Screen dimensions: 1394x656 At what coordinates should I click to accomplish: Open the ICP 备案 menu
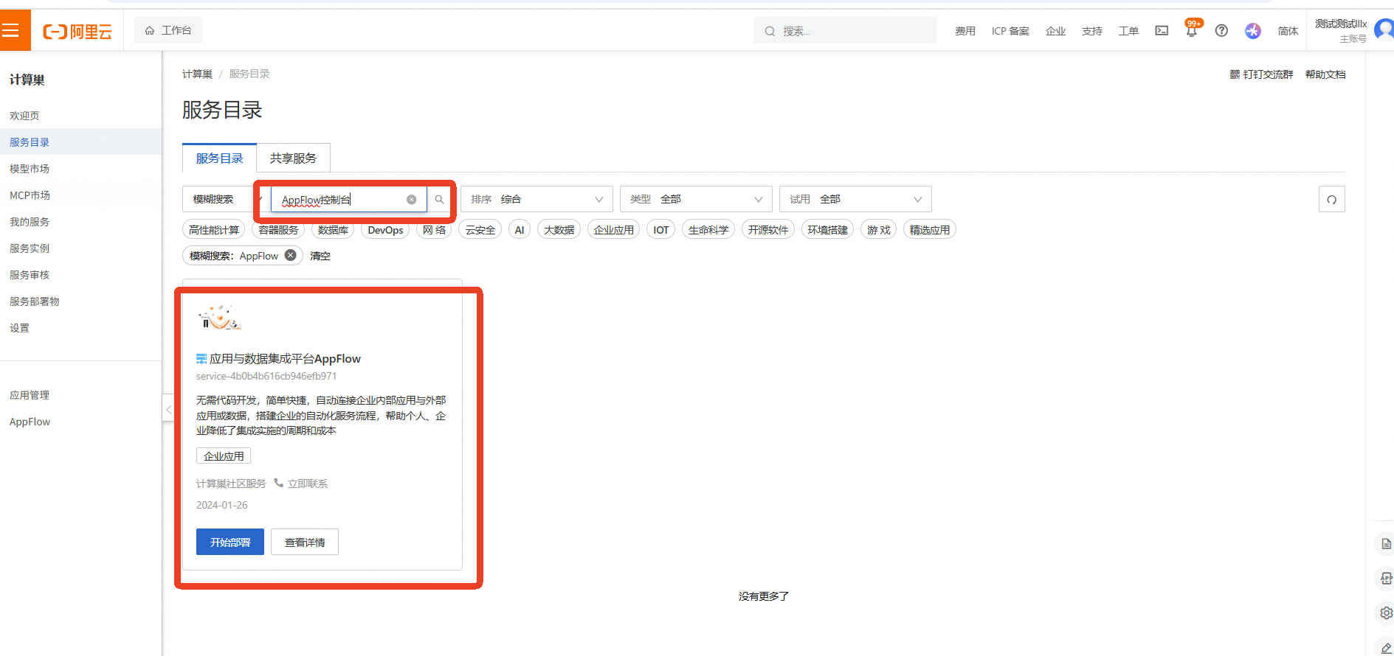point(1010,31)
